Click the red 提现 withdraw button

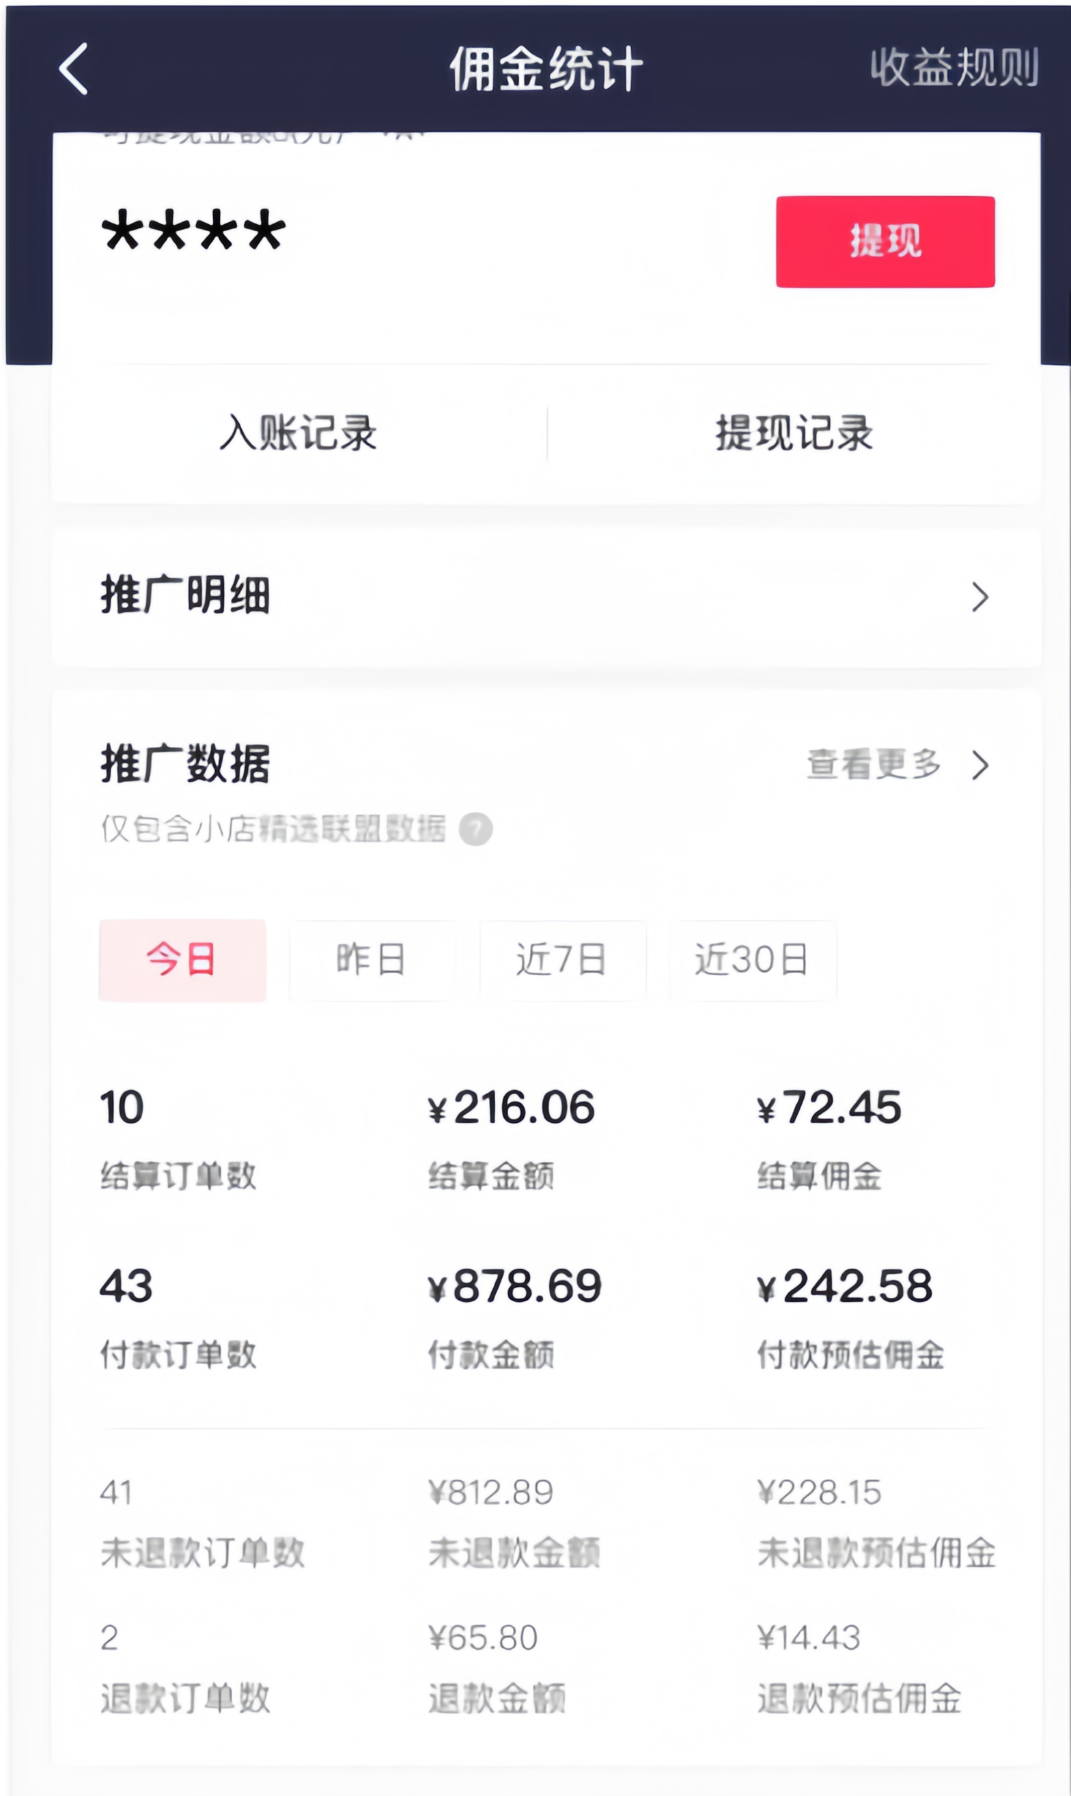(x=885, y=242)
